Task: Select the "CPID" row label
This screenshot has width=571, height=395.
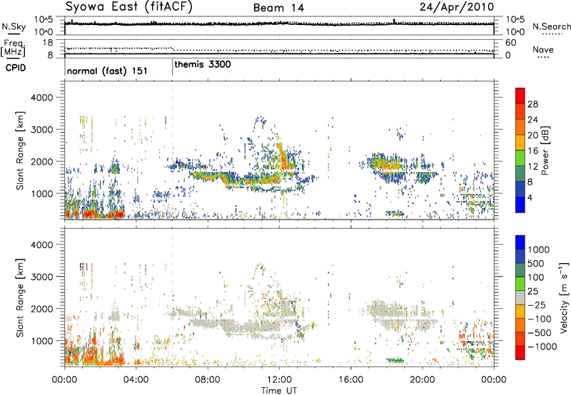Action: 16,68
